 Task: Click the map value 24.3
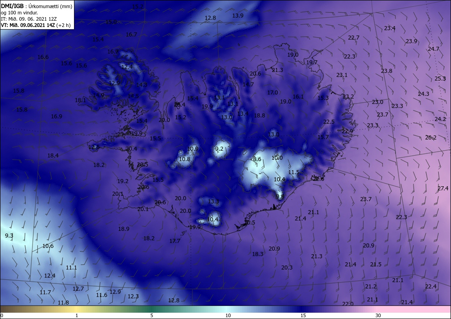click(x=423, y=94)
